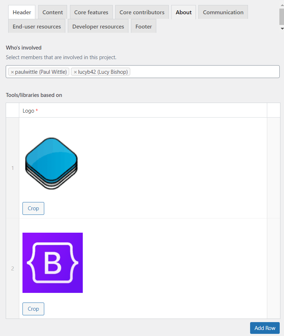Click the purple Bootstrap logo image

coord(52,263)
